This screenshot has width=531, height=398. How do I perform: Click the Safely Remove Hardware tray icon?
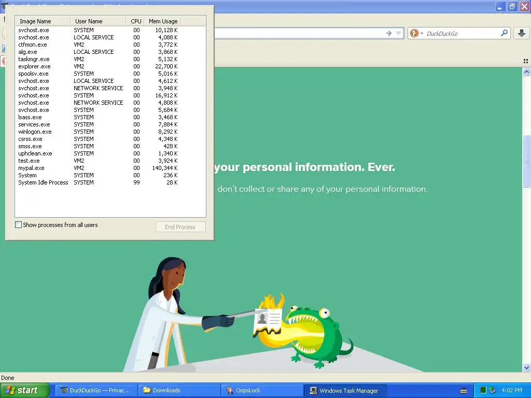492,390
